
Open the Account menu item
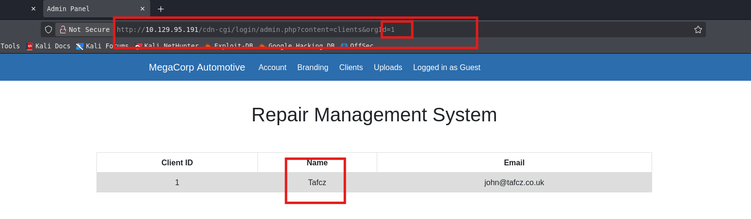pyautogui.click(x=272, y=68)
